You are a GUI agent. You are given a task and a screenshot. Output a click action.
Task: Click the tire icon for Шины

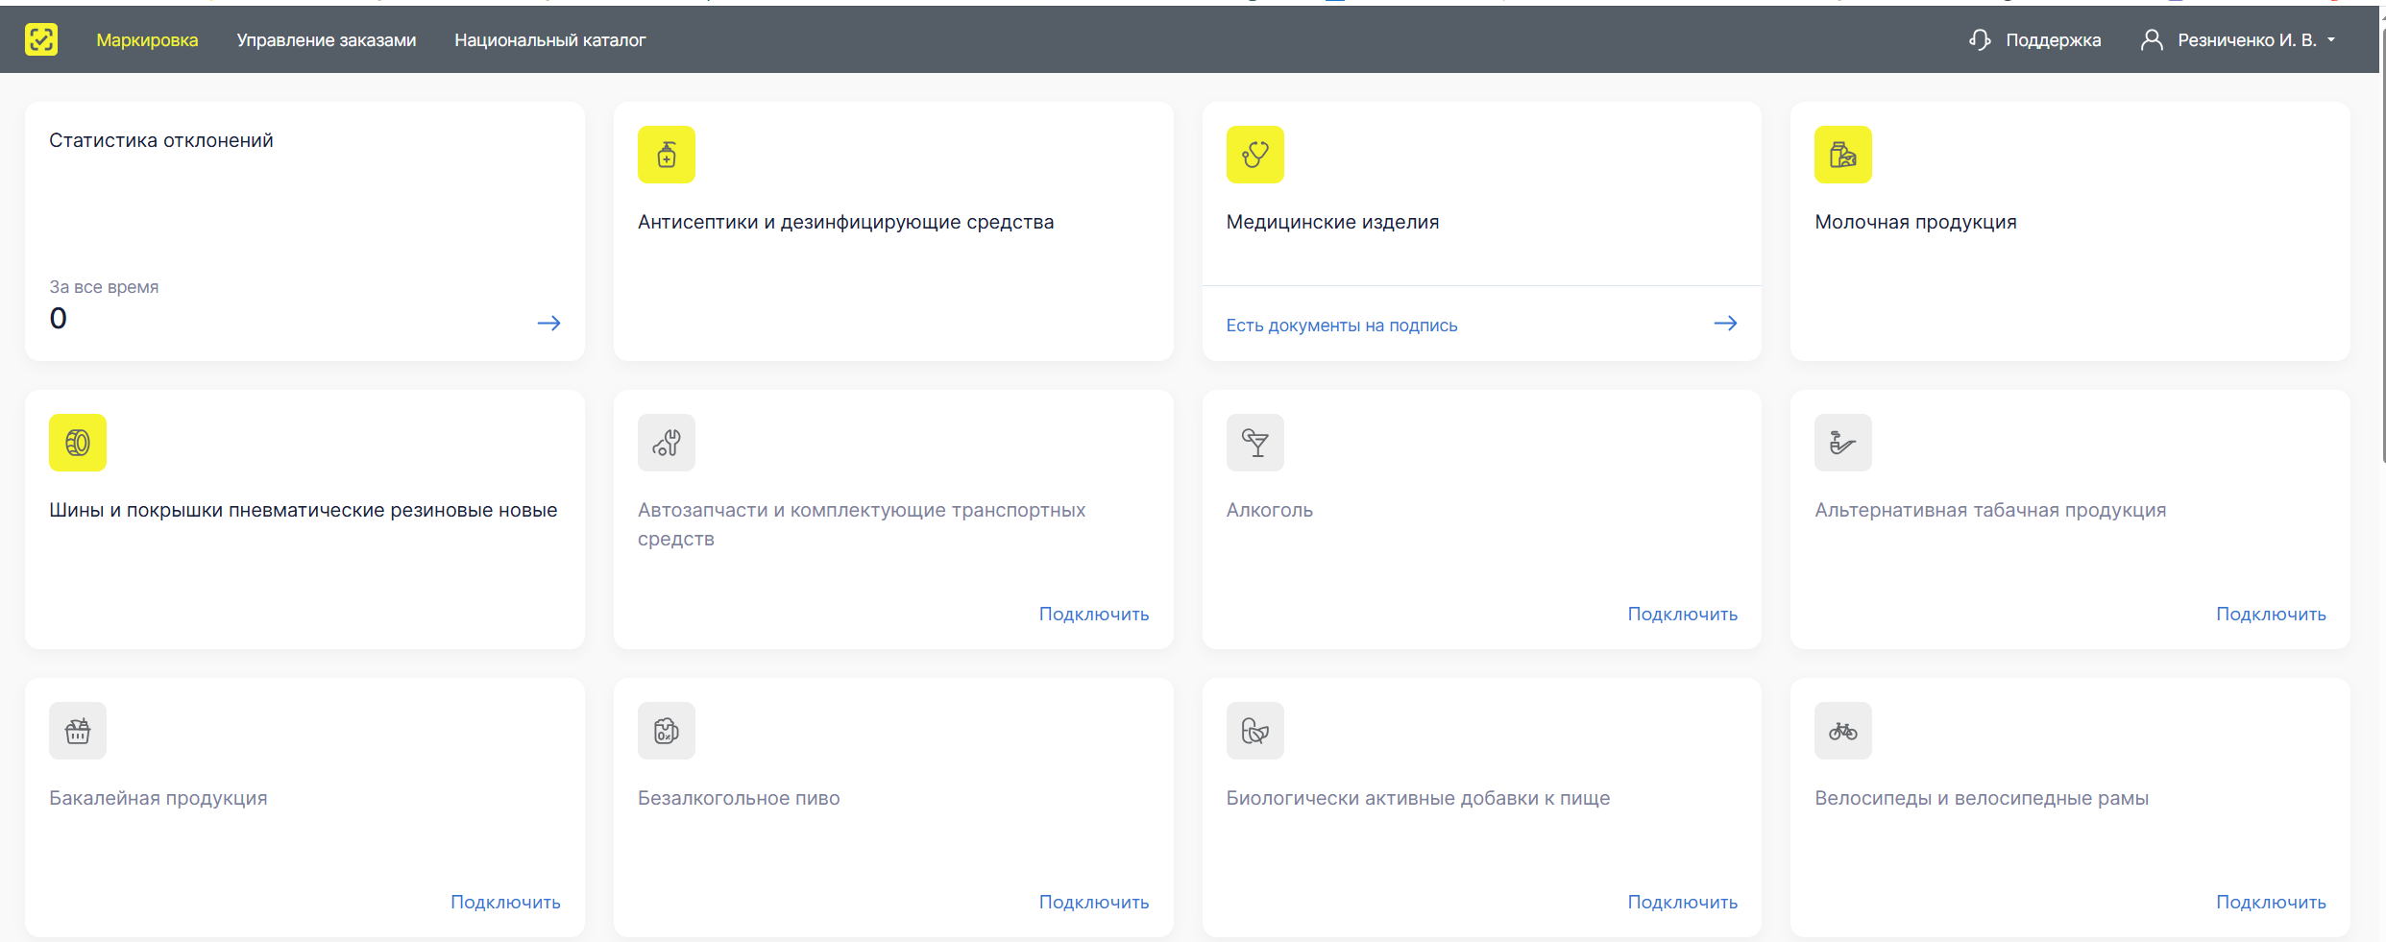click(78, 443)
